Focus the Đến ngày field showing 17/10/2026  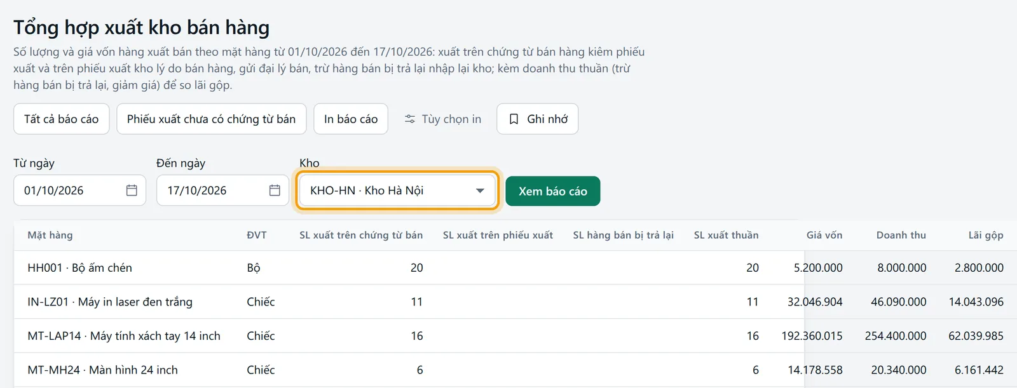click(x=223, y=191)
